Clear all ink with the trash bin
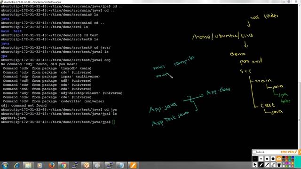 coord(279,165)
